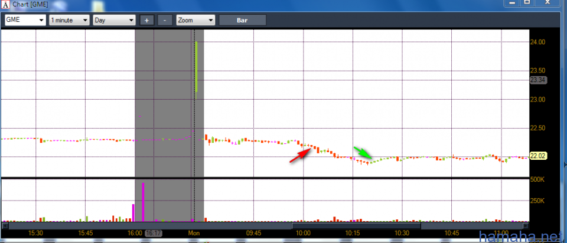Screen dimensions: 567x243
Task: Click the 15:30 time axis label
Action: 36,233
